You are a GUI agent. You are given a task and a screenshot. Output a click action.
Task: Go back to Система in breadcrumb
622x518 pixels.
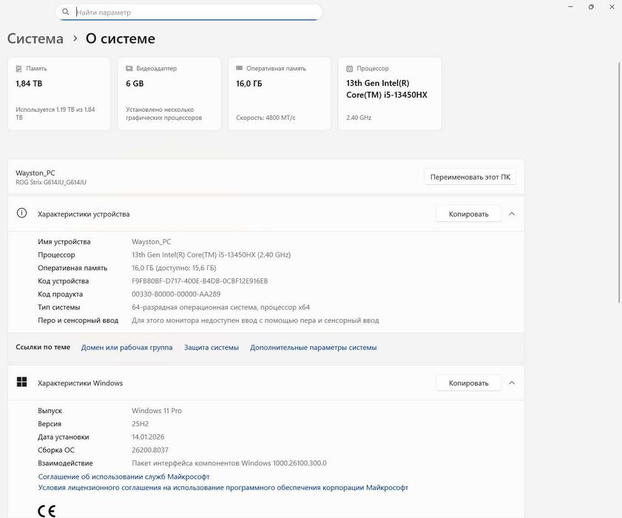point(36,38)
